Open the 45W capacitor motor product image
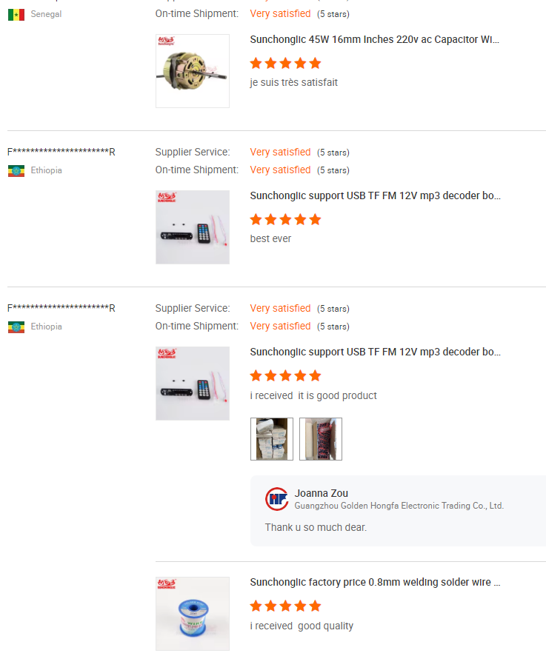Screen dimensions: 546x656 tap(193, 71)
